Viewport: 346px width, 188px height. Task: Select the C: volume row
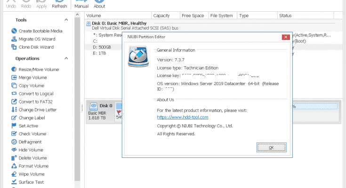104,41
